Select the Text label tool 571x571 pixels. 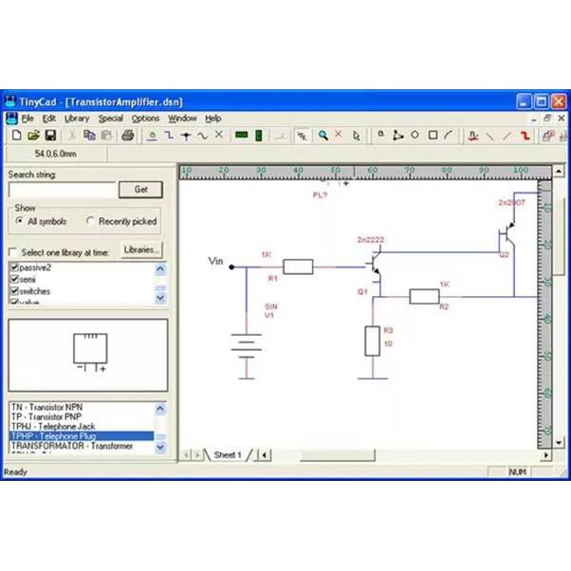(381, 137)
